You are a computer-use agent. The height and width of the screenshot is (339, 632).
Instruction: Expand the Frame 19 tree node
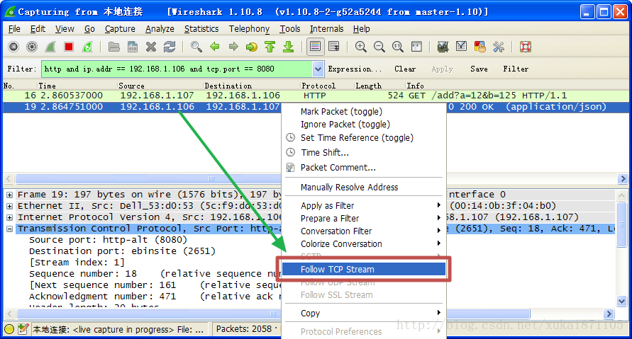[10, 195]
